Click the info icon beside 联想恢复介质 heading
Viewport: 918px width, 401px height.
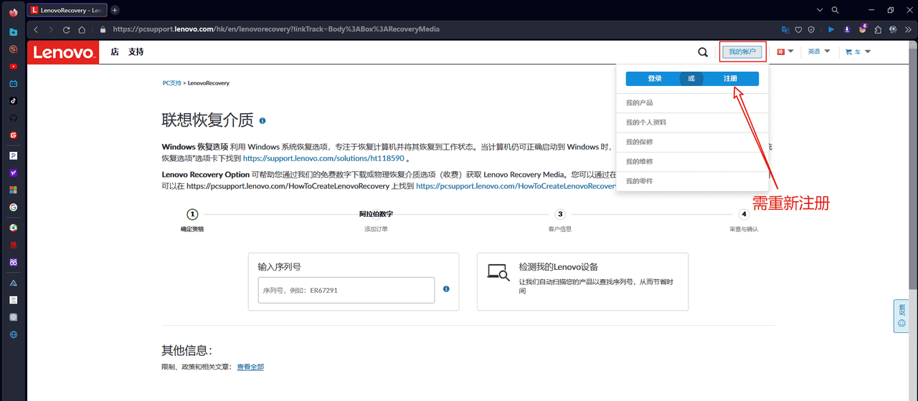click(262, 121)
